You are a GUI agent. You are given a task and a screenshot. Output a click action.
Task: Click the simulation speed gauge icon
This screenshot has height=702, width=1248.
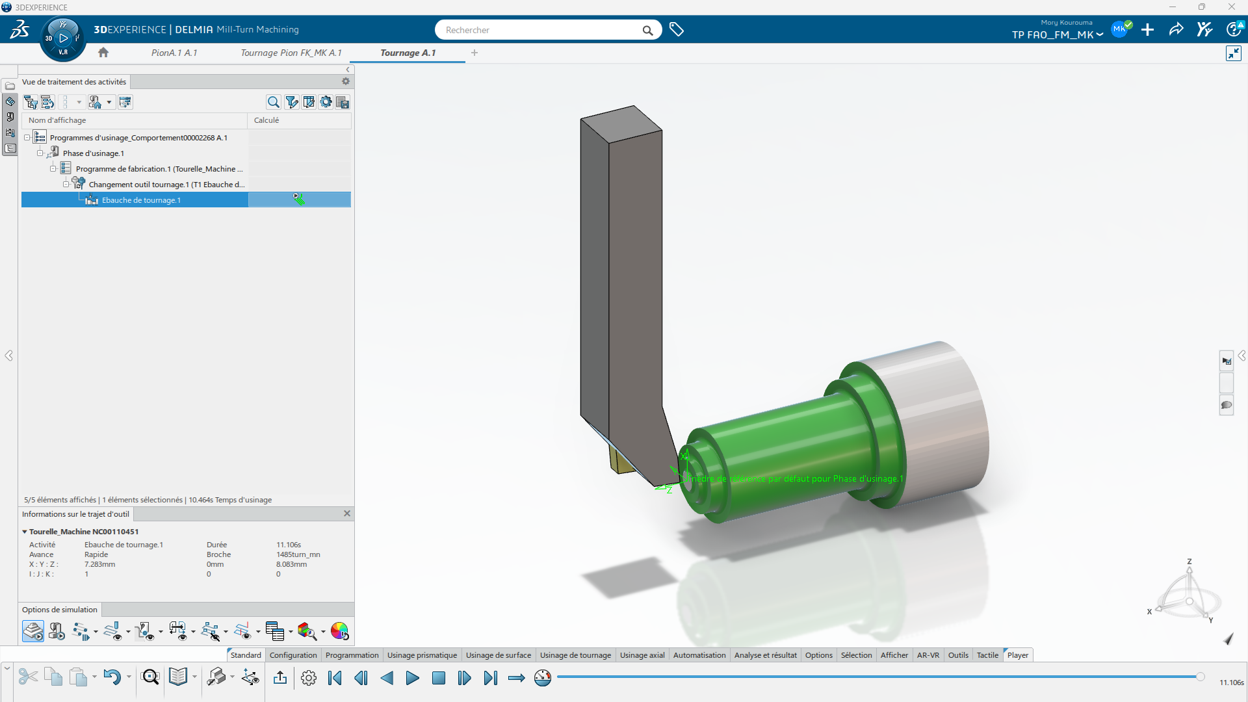click(543, 678)
